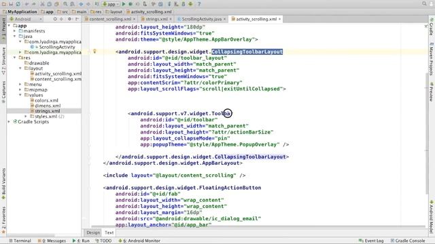Toggle the Gradle side panel

pos(432,26)
